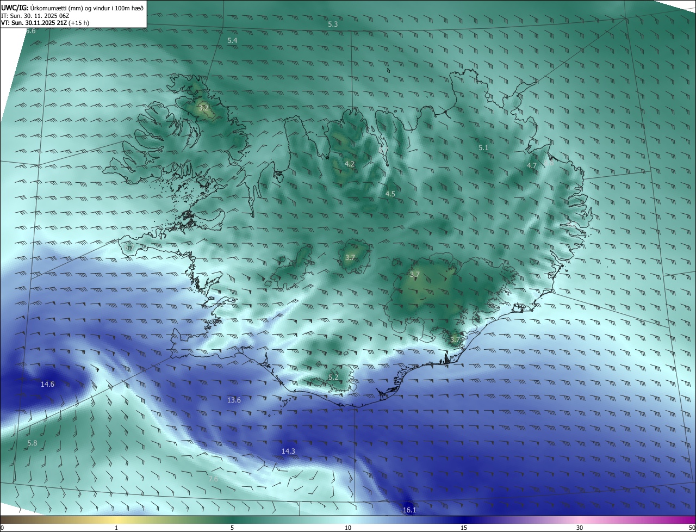The height and width of the screenshot is (532, 696).
Task: Click the legend tick labeled 30
Action: [x=580, y=528]
